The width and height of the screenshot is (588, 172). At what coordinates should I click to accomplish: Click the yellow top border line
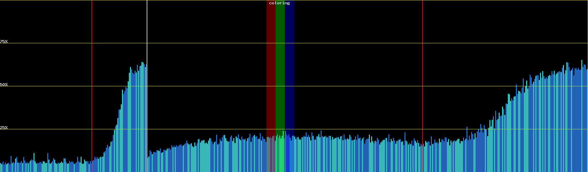click(x=345, y=0)
